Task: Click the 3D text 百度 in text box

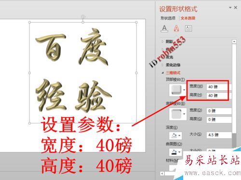Action: point(71,47)
